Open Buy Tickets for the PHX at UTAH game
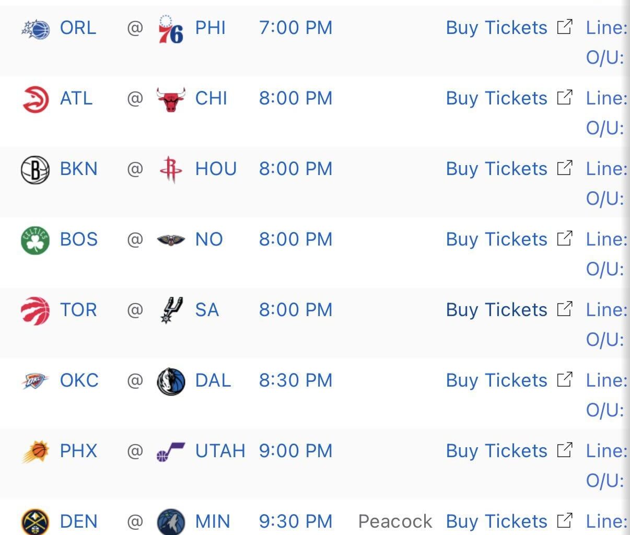The image size is (630, 535). coord(496,450)
